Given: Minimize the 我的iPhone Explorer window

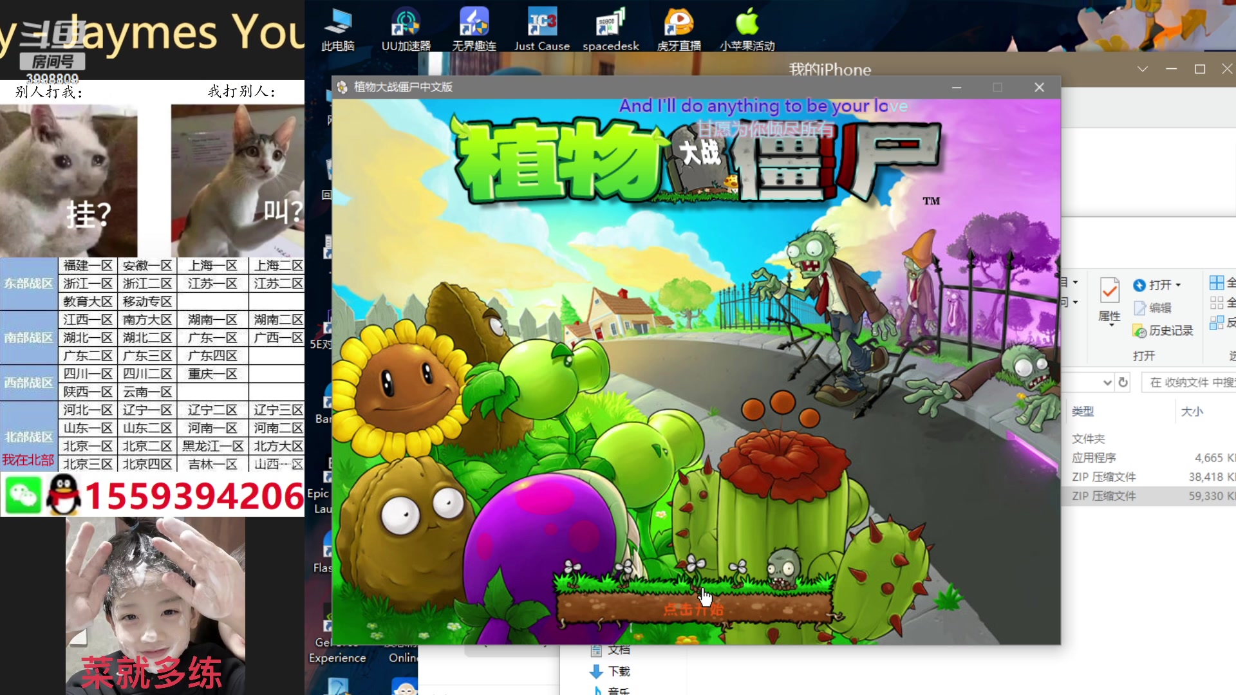Looking at the screenshot, I should click(x=1172, y=69).
